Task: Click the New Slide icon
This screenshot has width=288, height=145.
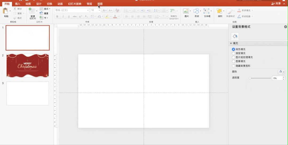Action: 32,11
